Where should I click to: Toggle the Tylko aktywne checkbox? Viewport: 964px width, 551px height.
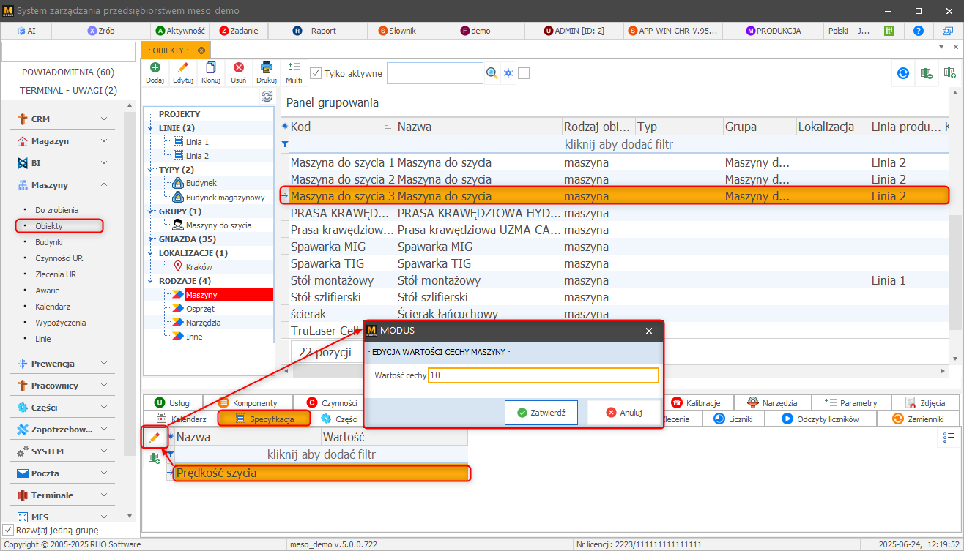click(316, 73)
